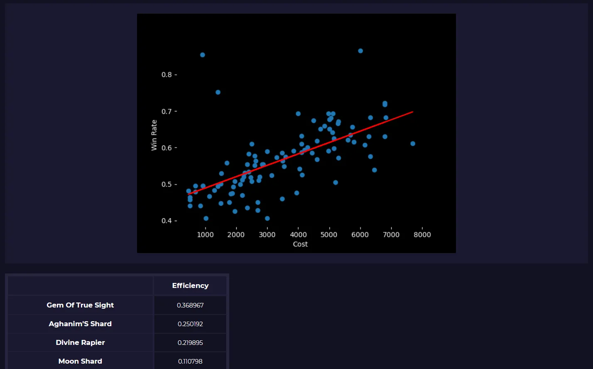Click the Gem Of True Sight row label

(80, 305)
